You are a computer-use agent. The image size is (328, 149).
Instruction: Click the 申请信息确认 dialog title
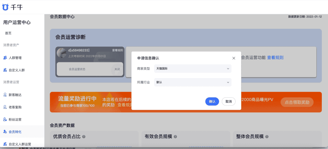(148, 58)
